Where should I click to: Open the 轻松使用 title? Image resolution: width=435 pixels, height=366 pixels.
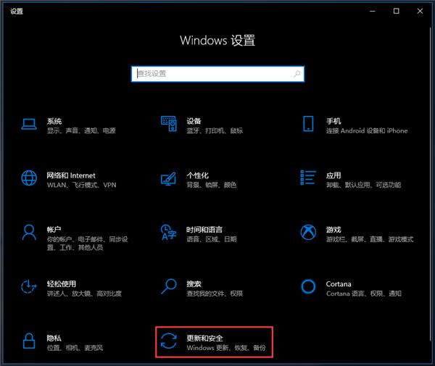tap(62, 284)
